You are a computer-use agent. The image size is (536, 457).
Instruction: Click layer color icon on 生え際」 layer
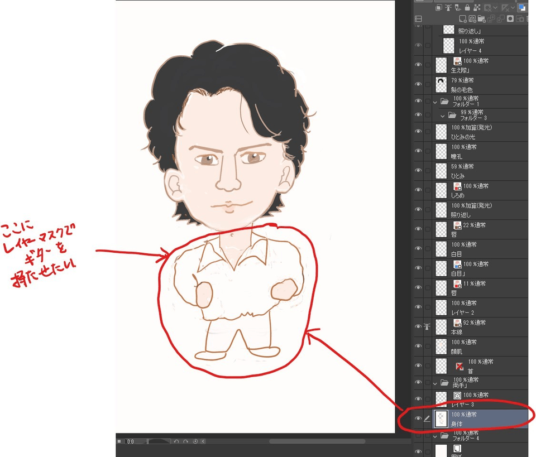(457, 61)
